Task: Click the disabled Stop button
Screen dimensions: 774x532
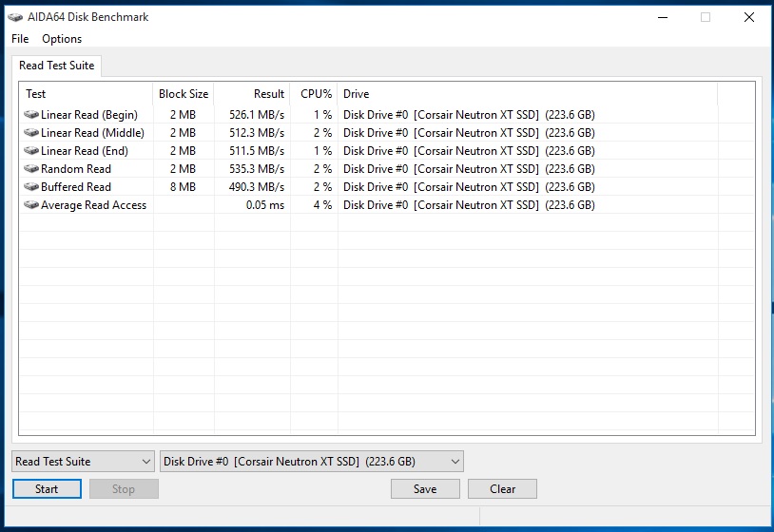Action: pyautogui.click(x=124, y=489)
